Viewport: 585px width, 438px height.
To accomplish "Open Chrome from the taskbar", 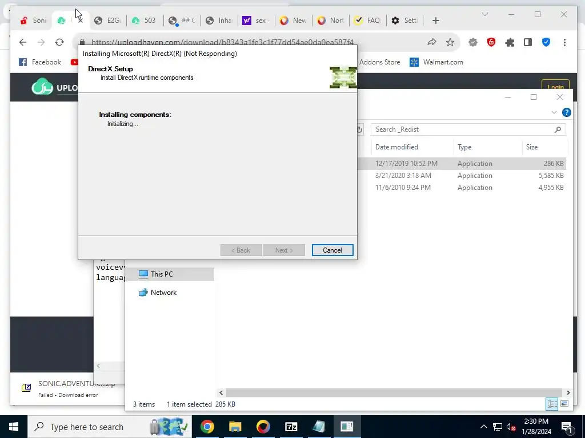I will 207,427.
